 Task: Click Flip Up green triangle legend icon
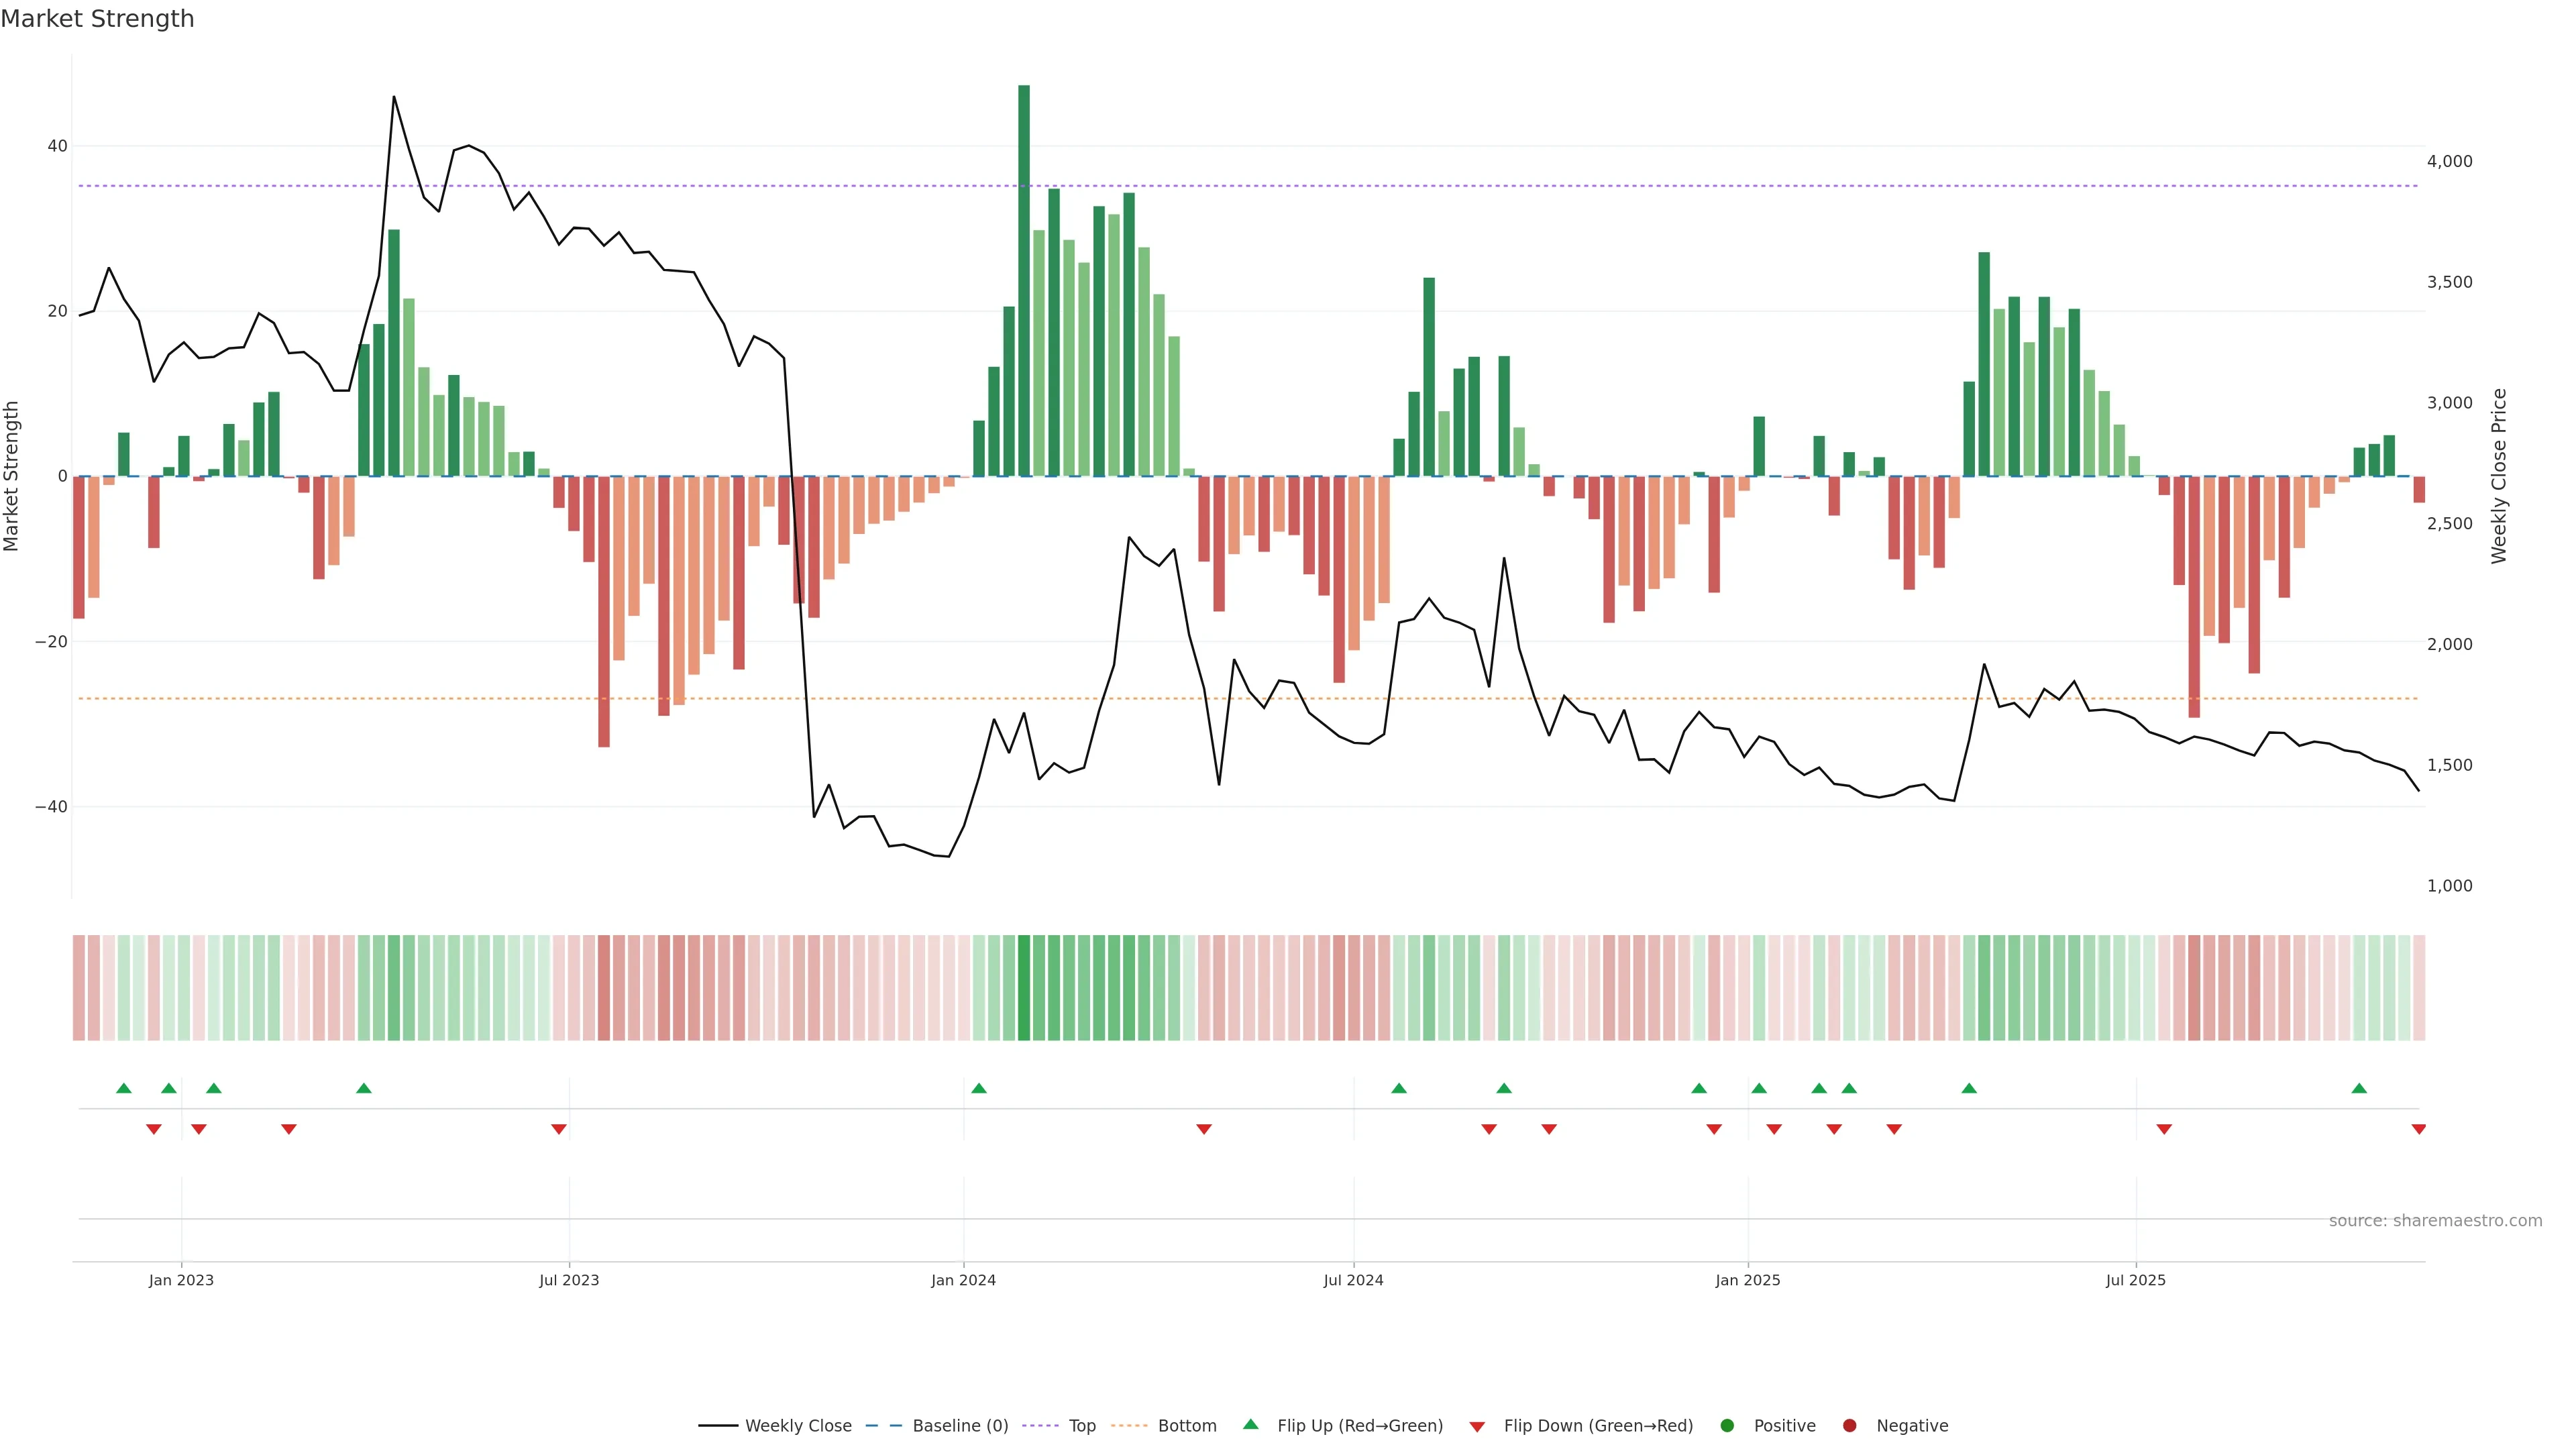coord(1250,1425)
